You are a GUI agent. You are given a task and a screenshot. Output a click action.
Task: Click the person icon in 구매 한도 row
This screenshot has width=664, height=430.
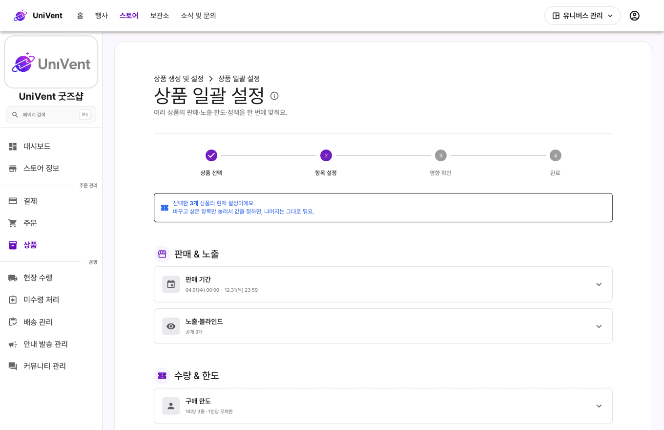[171, 406]
